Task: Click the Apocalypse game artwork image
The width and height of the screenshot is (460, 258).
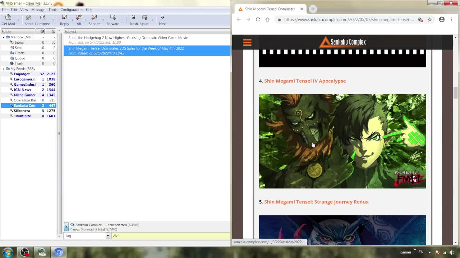Action: point(342,141)
